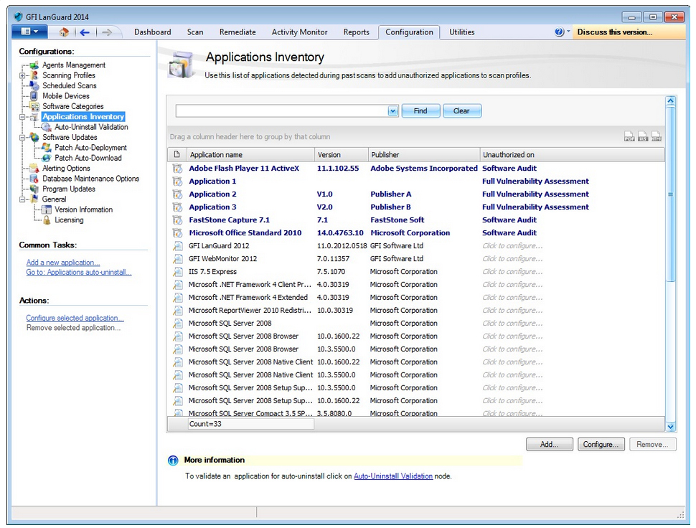Click the Software Categories tree icon
Screen dimensions: 696x528
pyautogui.click(x=34, y=106)
